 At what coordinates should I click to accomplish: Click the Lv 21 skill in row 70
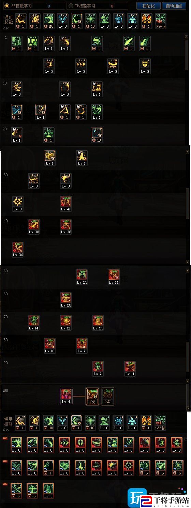(65, 323)
